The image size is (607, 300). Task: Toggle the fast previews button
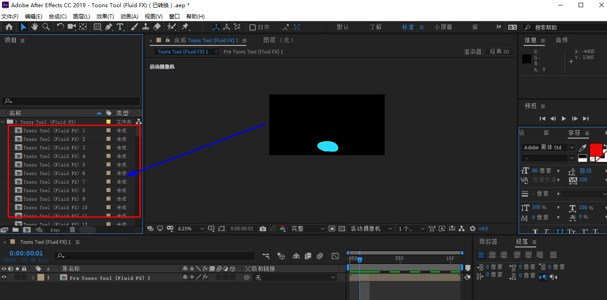click(442, 228)
